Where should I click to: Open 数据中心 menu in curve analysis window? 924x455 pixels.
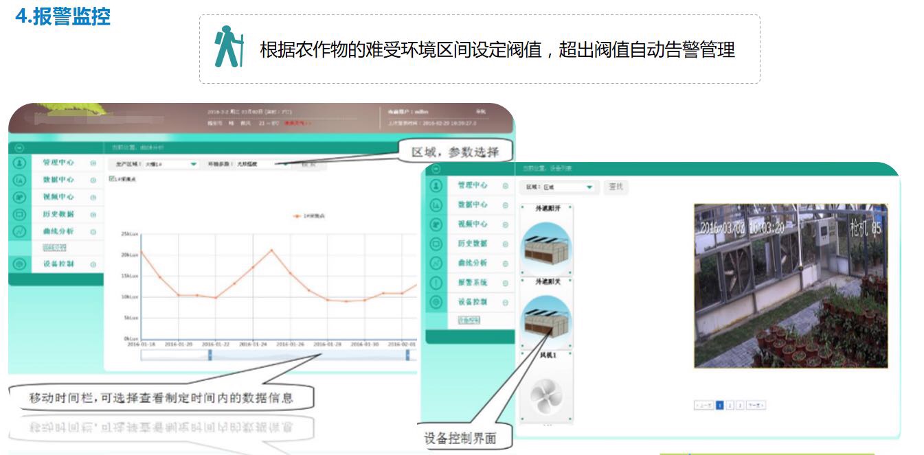point(58,180)
